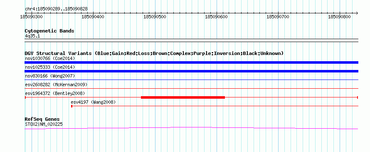Click the DGV Structural Variants track title
The width and height of the screenshot is (370, 152).
(154, 53)
